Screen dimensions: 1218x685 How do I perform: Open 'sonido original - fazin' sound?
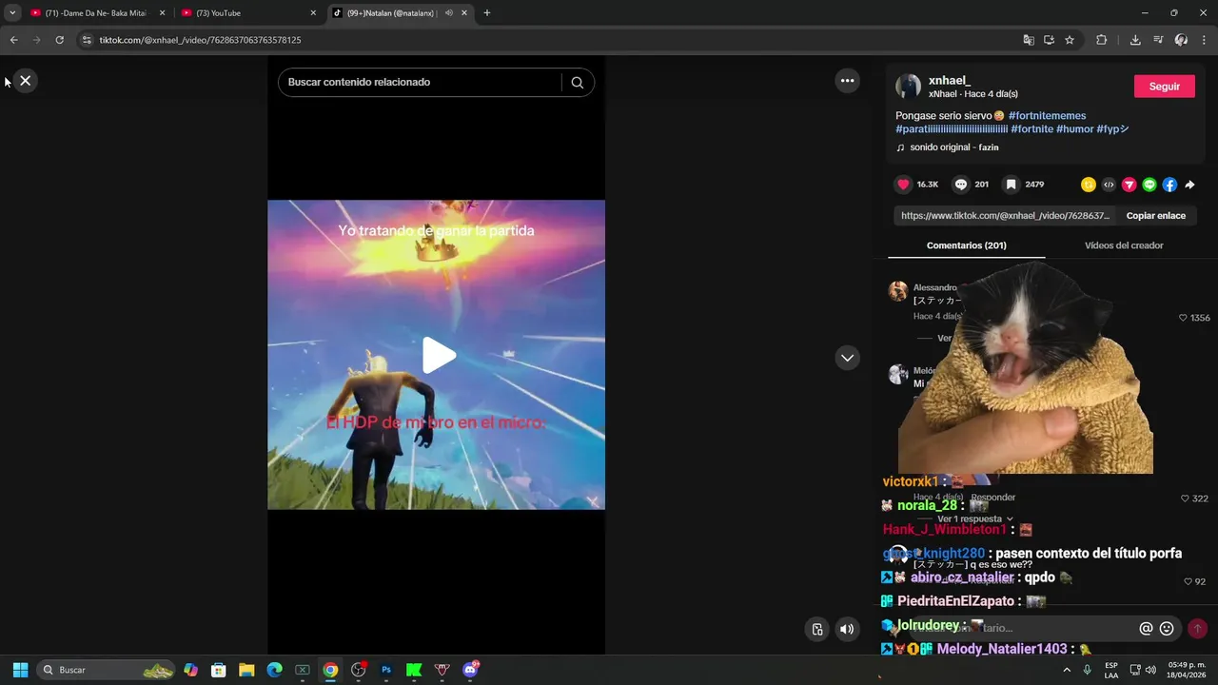click(x=953, y=147)
